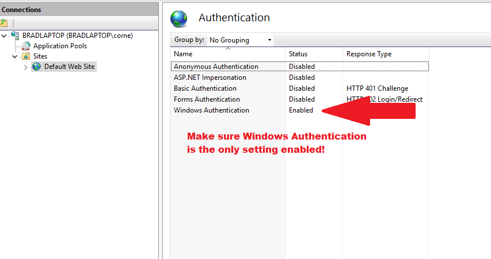Screen dimensions: 491x259
Task: Collapse the BRADLAPTOP server node
Action: coord(5,36)
